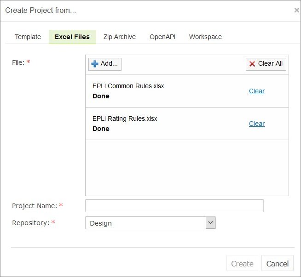
Task: Click the blue plus Add icon
Action: click(95, 64)
